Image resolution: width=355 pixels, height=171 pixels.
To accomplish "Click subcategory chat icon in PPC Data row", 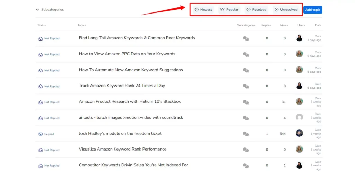I will pyautogui.click(x=246, y=54).
